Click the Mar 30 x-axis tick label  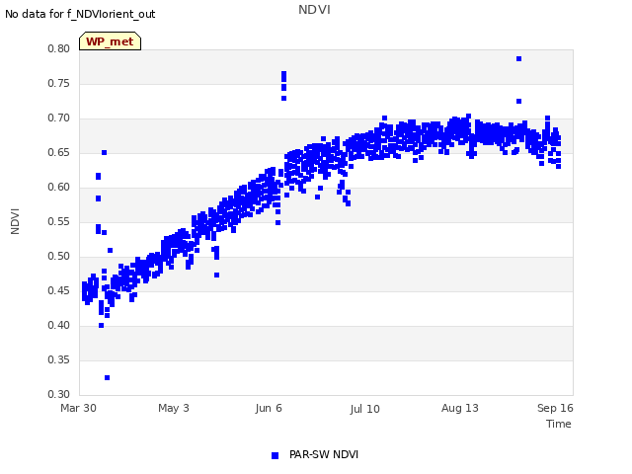click(x=78, y=408)
